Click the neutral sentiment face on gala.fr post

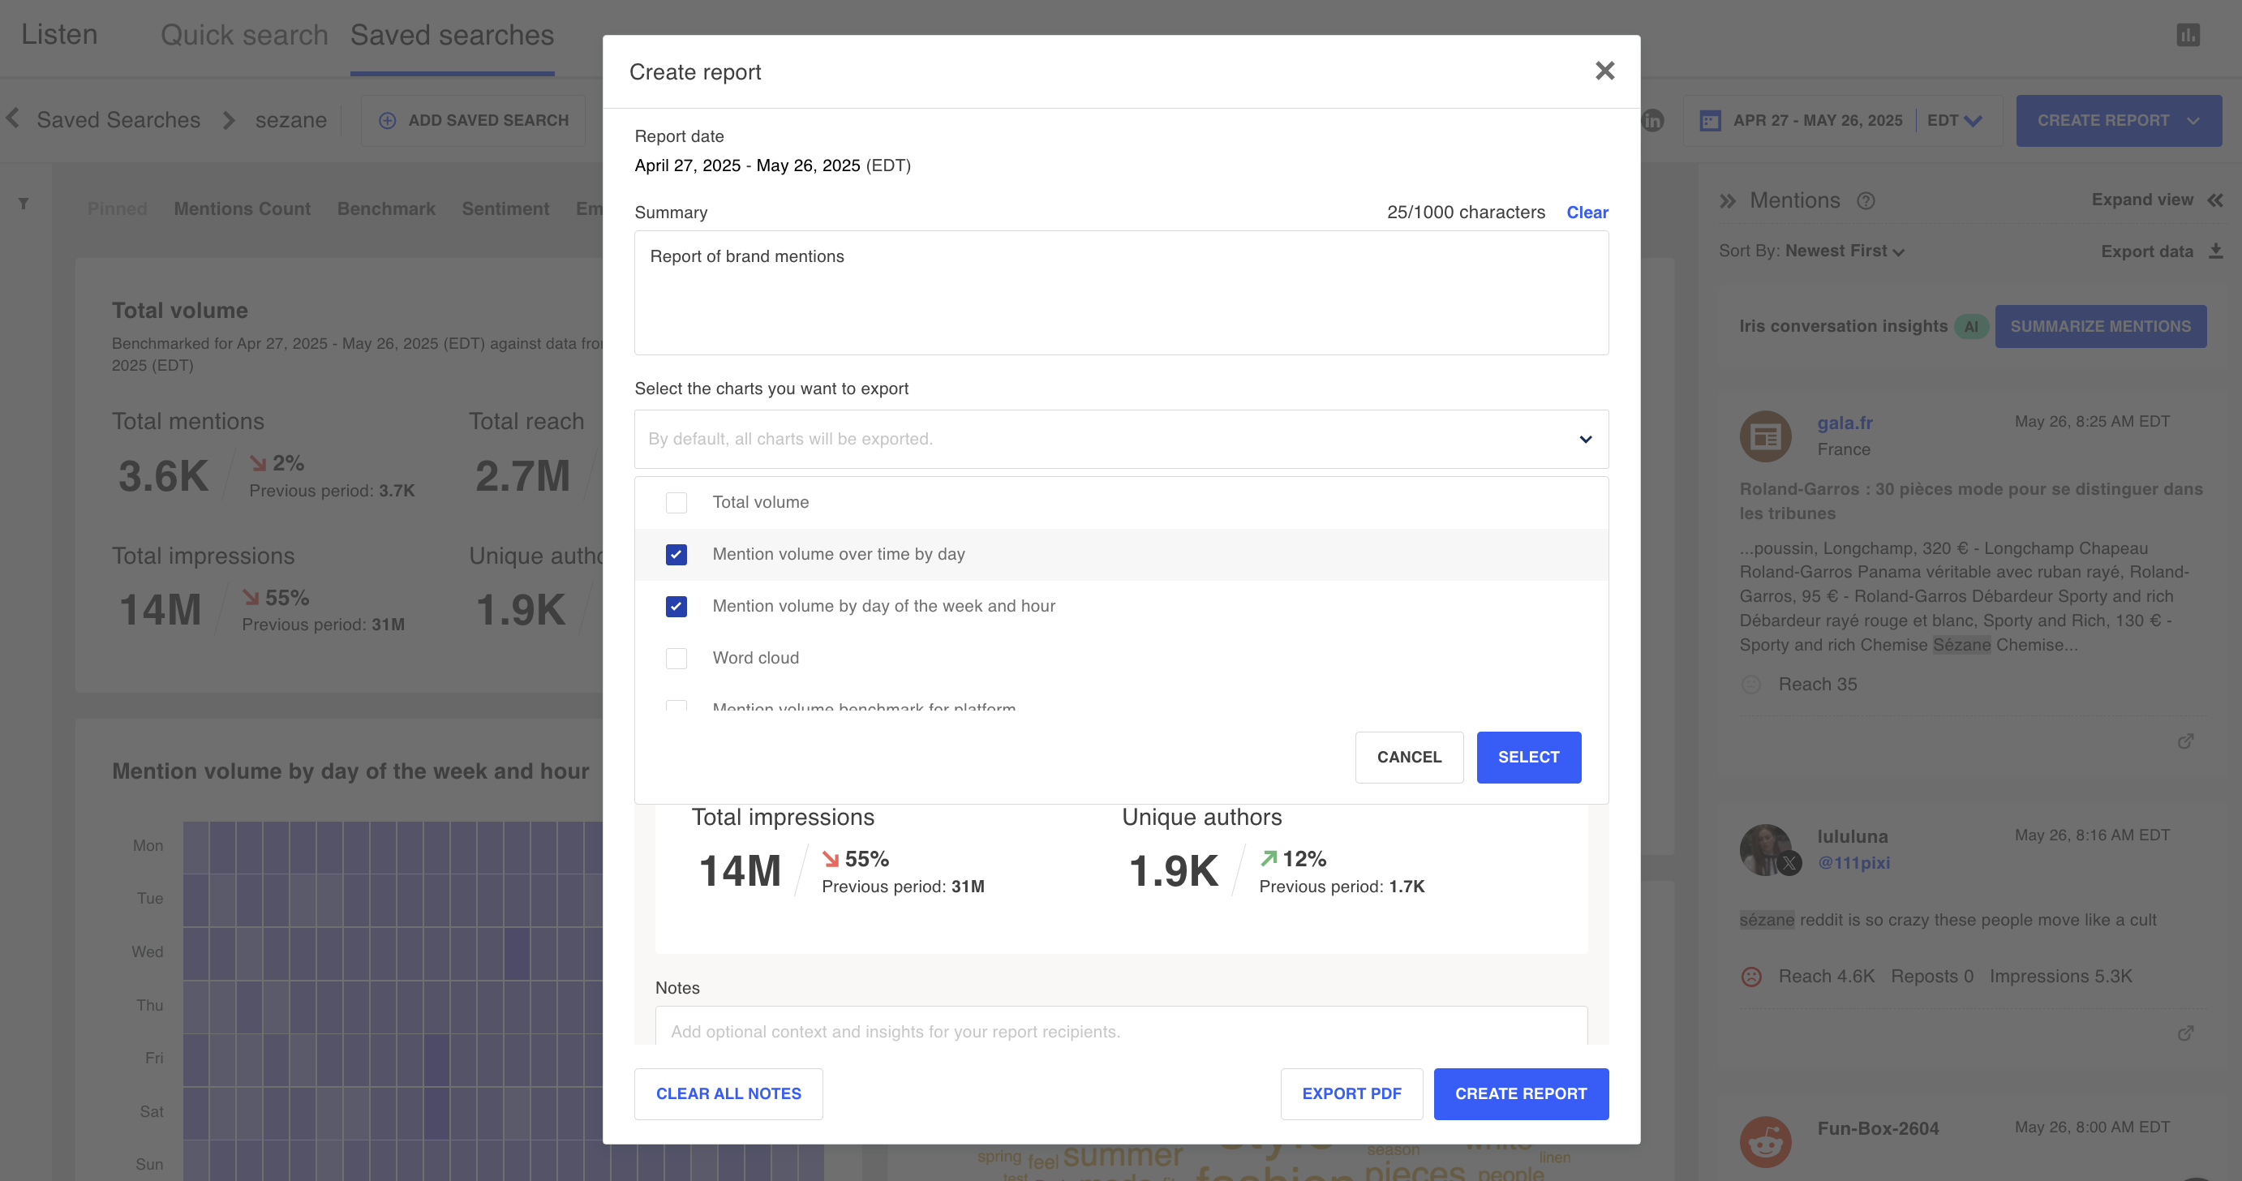click(1751, 684)
